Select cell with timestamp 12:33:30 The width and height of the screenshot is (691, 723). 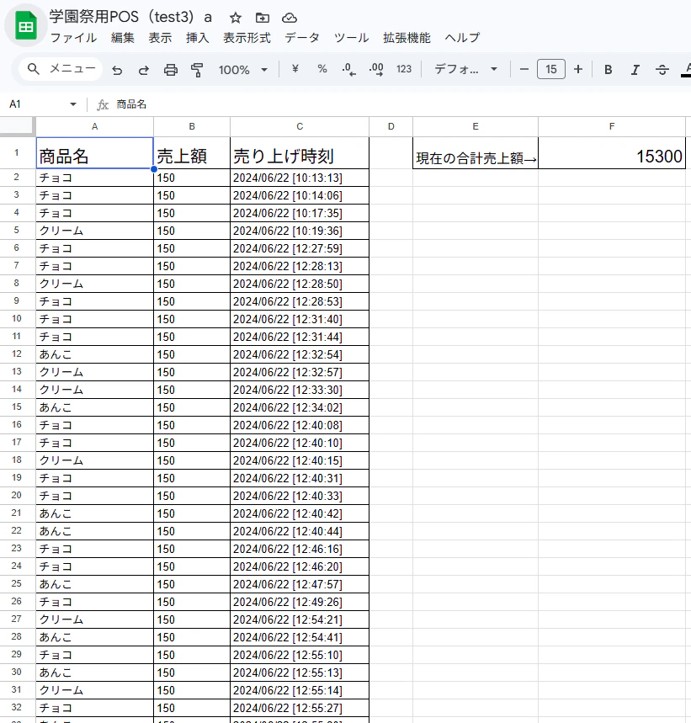coord(300,390)
